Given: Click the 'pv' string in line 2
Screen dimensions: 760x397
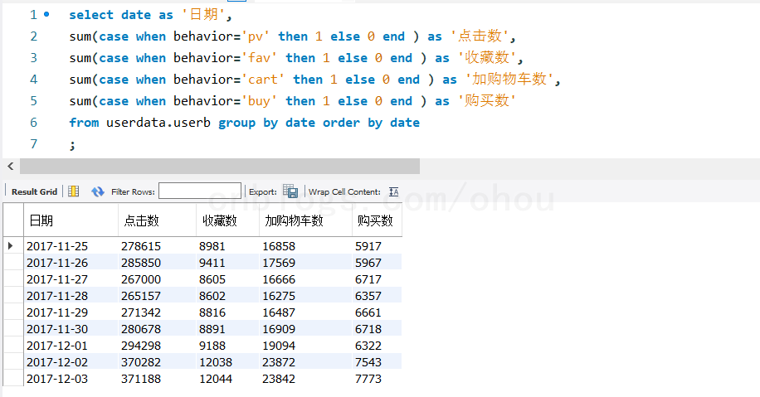Looking at the screenshot, I should pyautogui.click(x=256, y=36).
